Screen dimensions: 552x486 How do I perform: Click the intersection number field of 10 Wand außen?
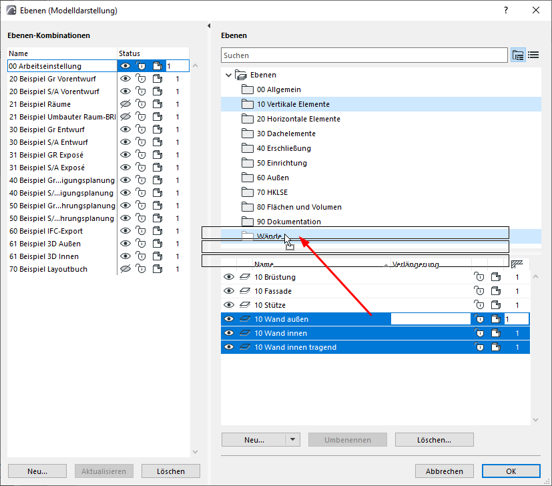517,319
